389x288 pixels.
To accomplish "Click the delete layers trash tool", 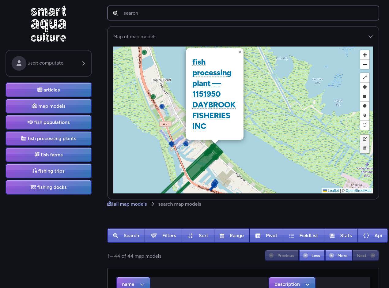I will coord(364,148).
